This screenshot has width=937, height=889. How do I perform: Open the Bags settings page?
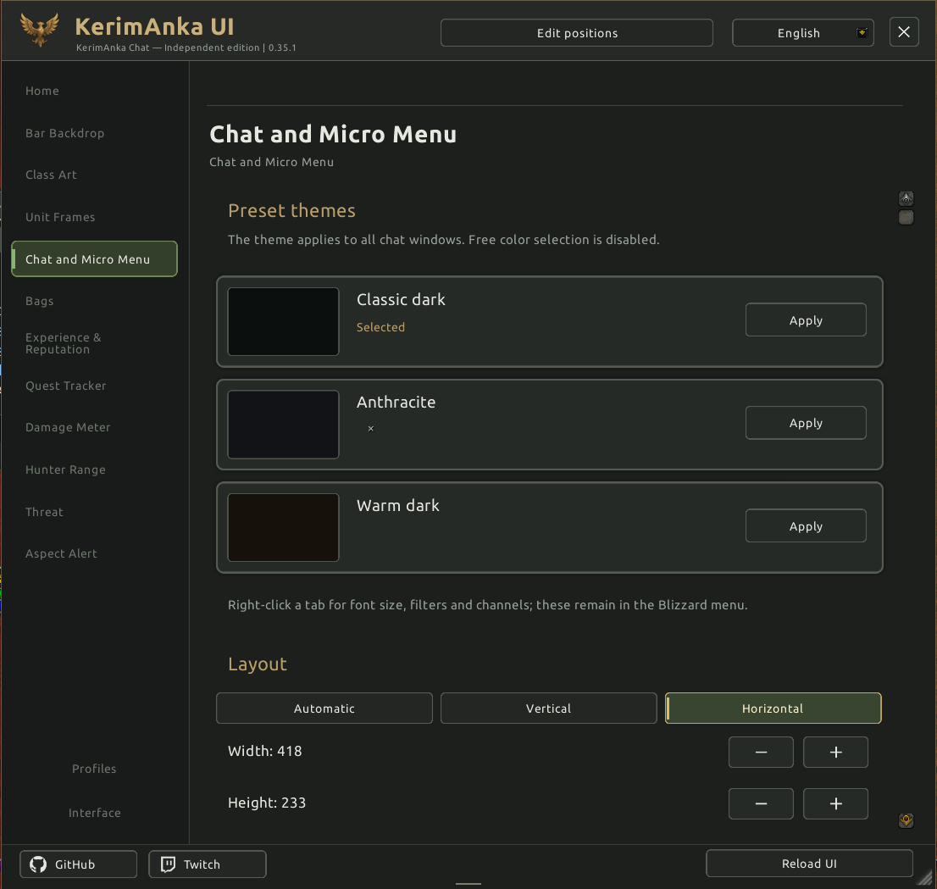pyautogui.click(x=40, y=301)
